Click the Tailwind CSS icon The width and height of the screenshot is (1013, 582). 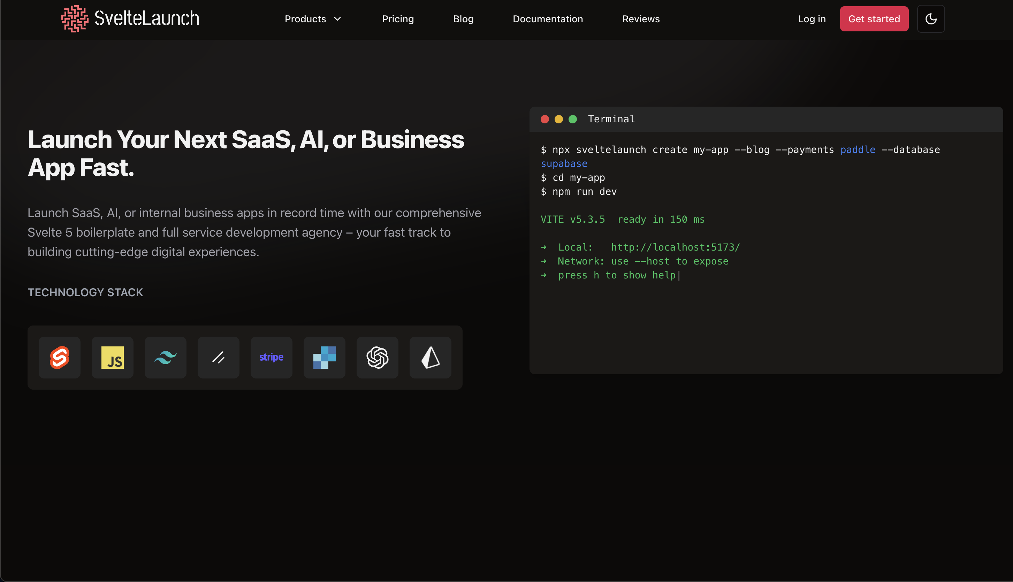coord(166,357)
